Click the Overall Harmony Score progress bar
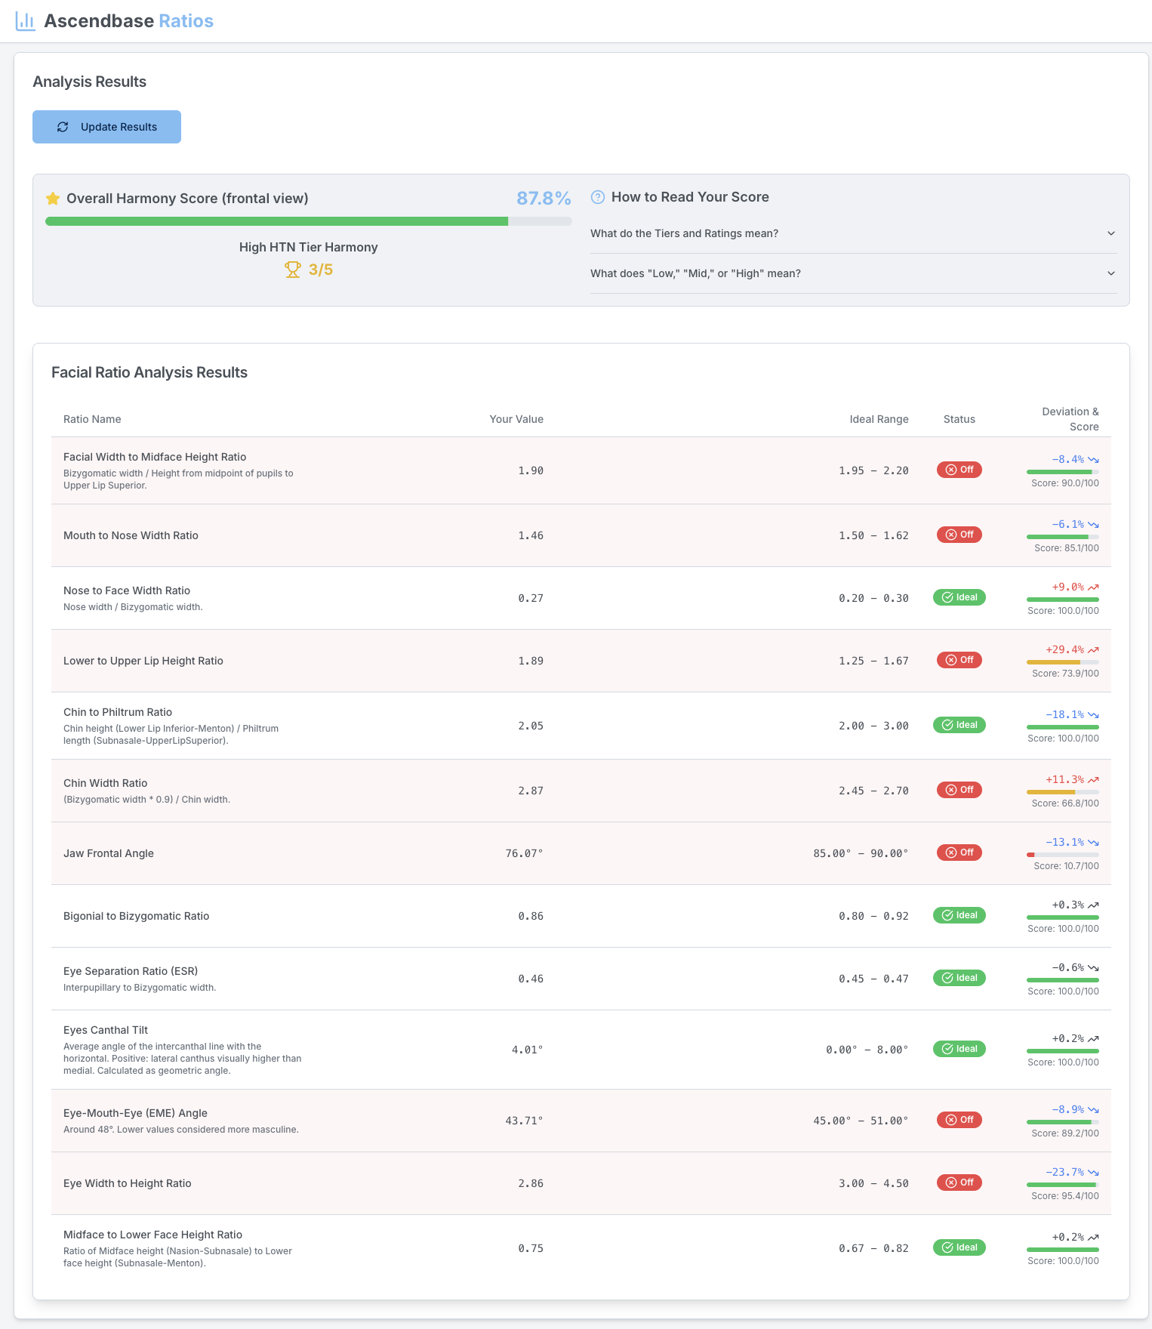Image resolution: width=1152 pixels, height=1329 pixels. click(x=308, y=221)
